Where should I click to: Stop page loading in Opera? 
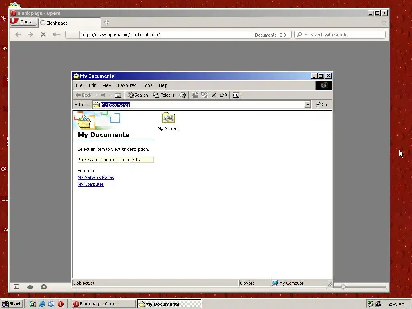[43, 35]
